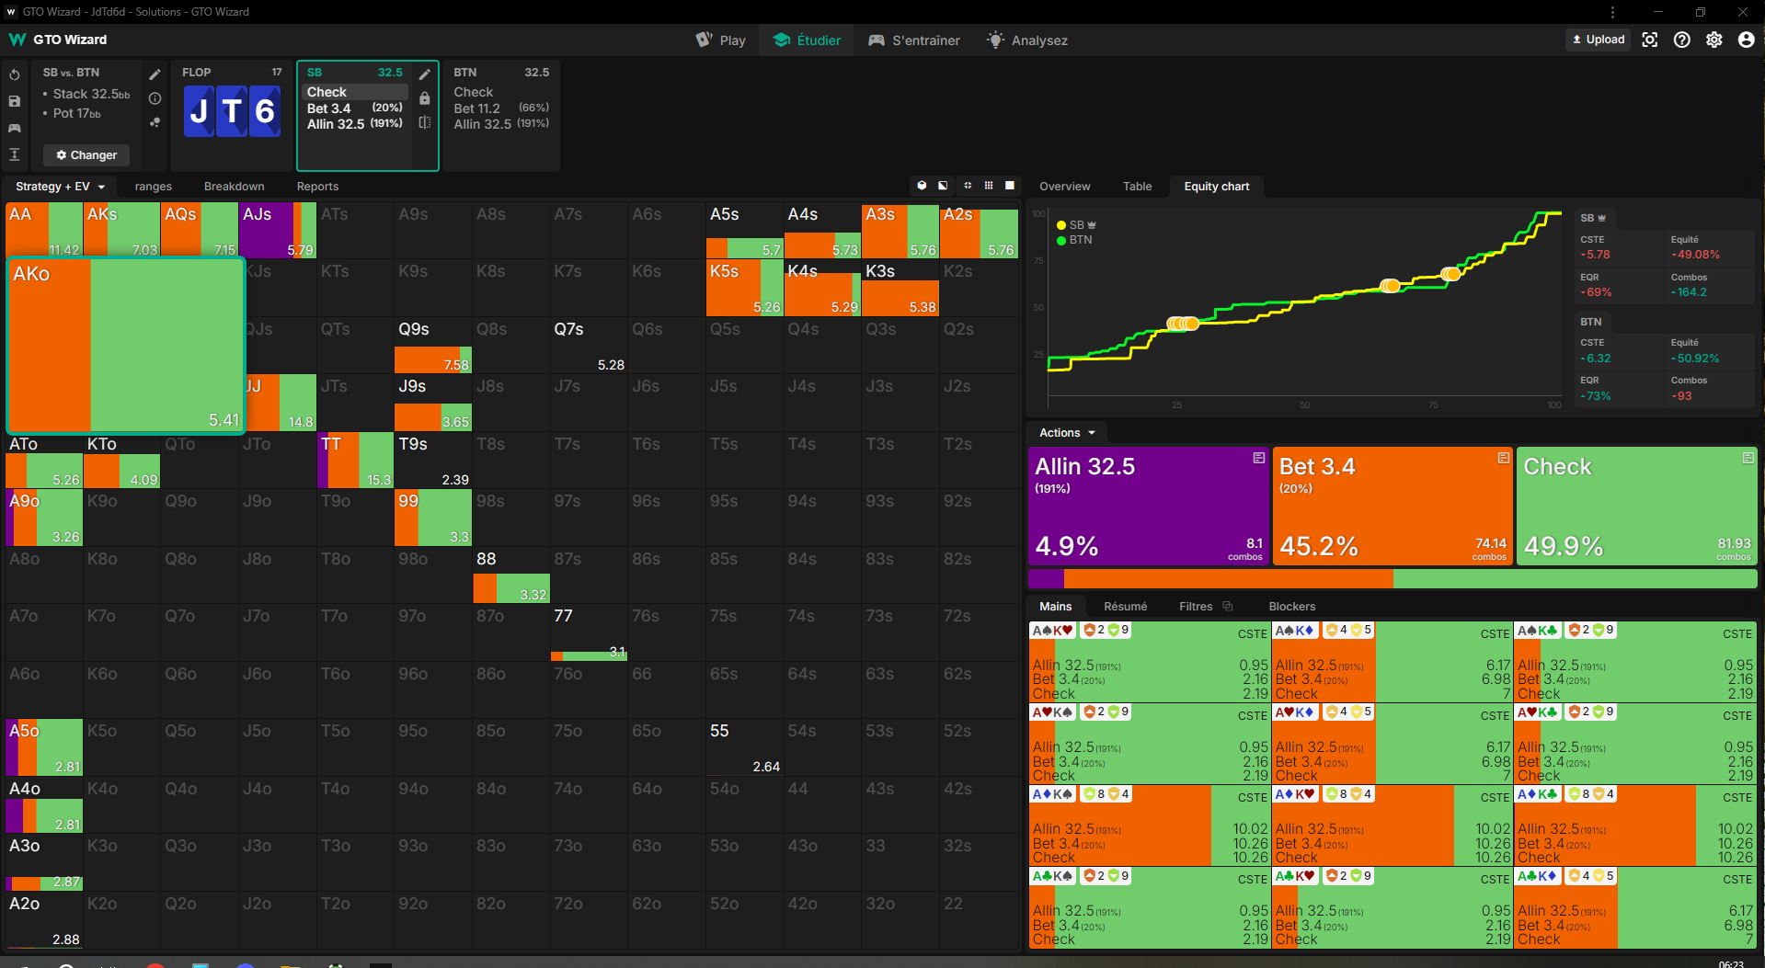
Task: Open the Overview tab
Action: [1064, 187]
